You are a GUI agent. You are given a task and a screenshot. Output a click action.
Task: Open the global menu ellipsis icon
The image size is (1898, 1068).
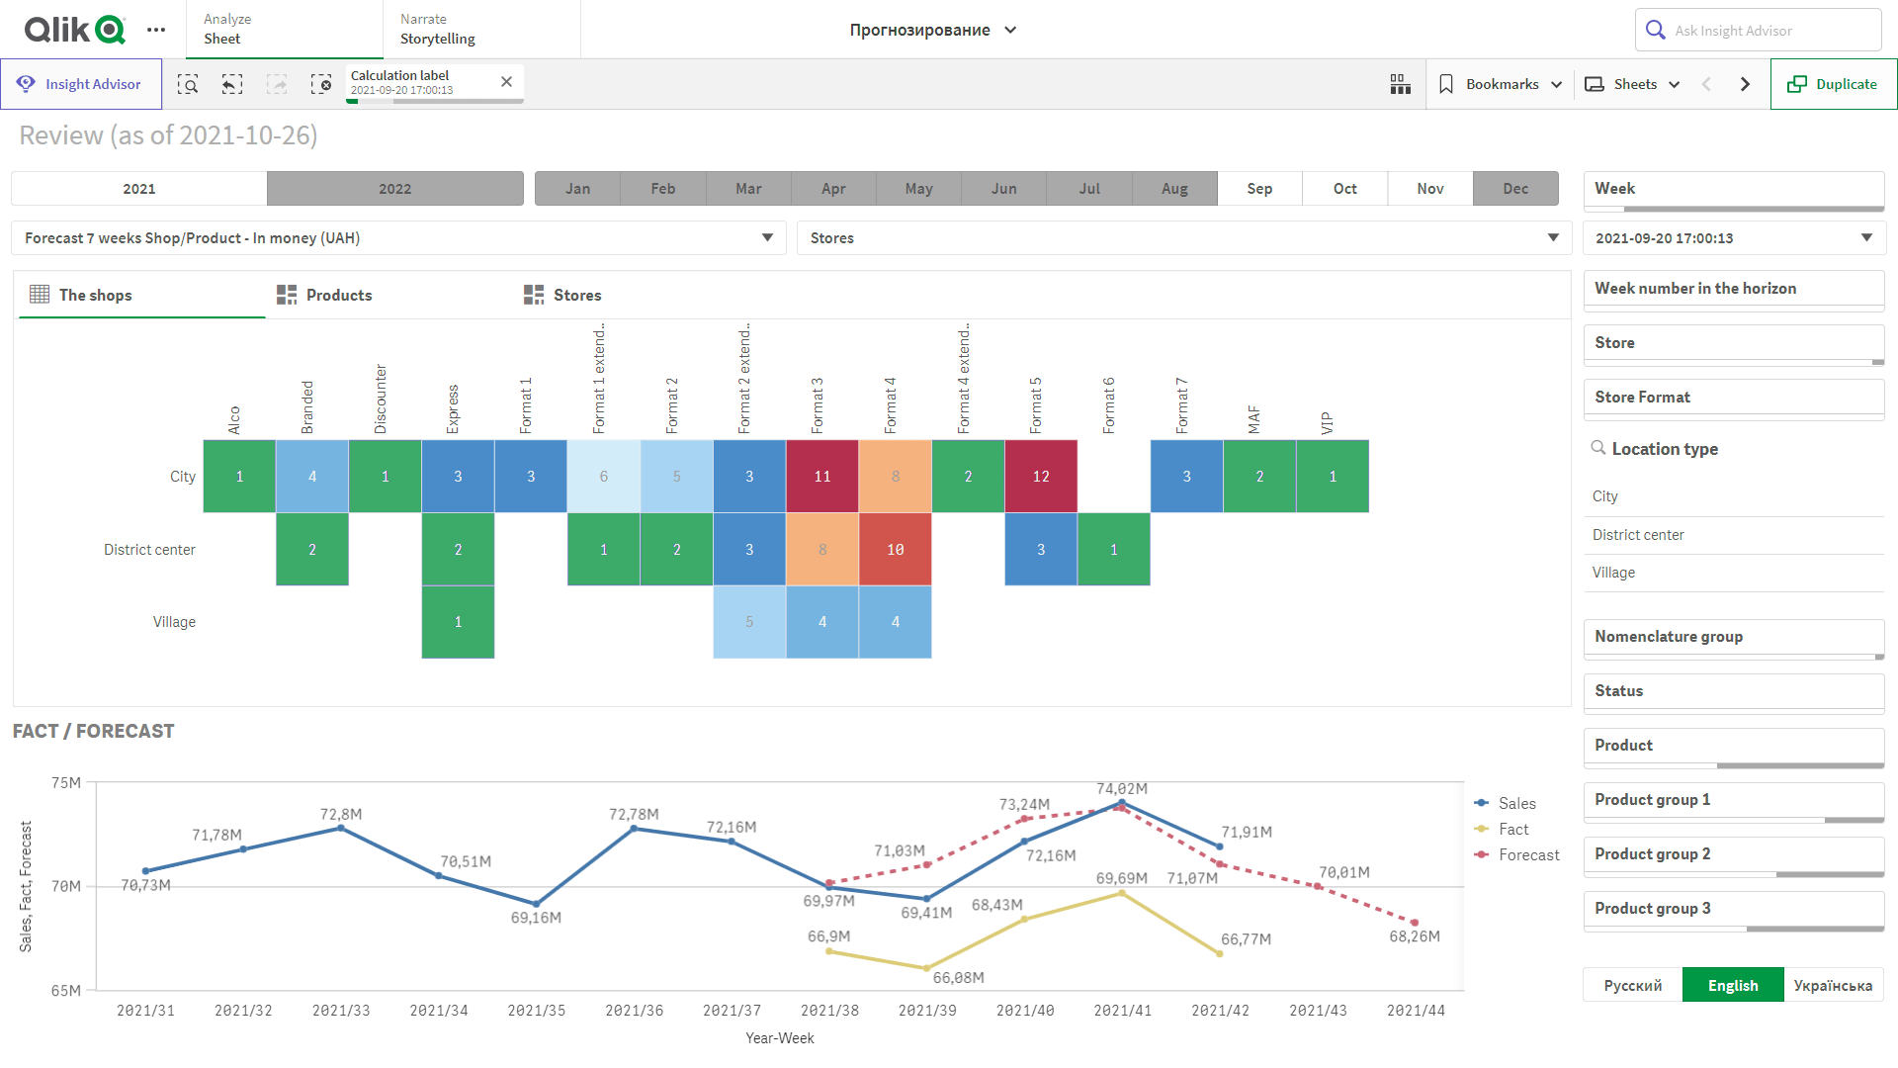(156, 30)
